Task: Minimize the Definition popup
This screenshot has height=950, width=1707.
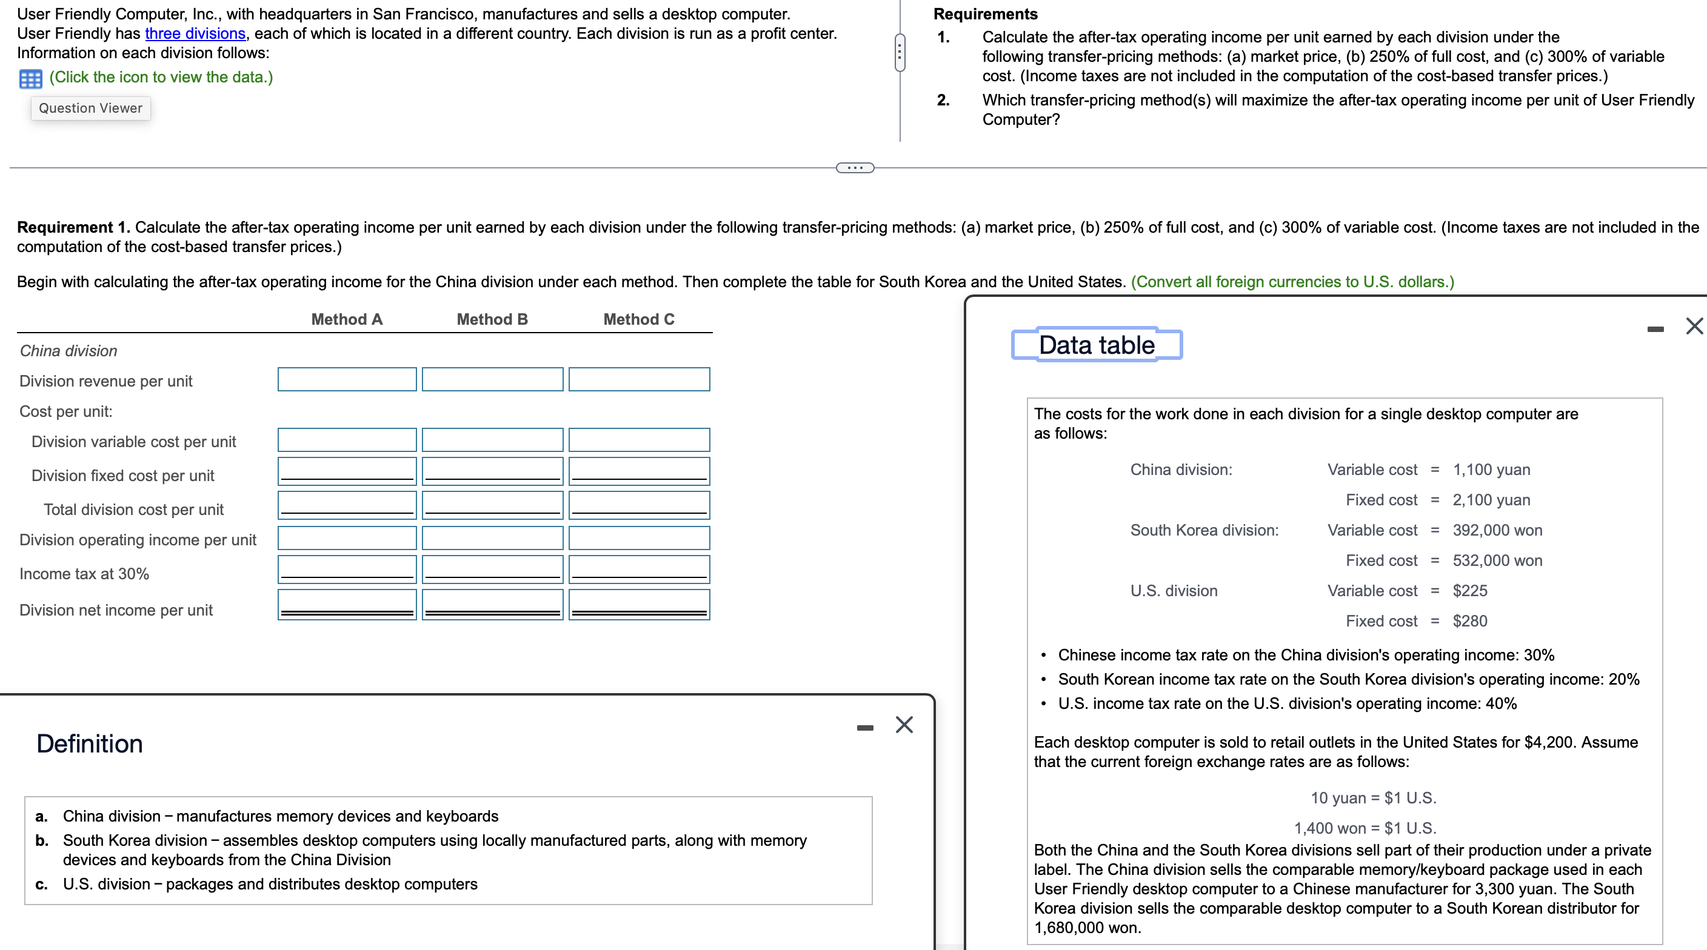Action: pyautogui.click(x=865, y=728)
